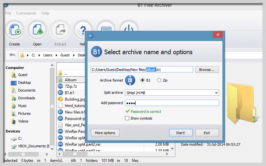Viewport: 266px width, 166px height.
Task: Close the archive options dialog
Action: pos(218,35)
